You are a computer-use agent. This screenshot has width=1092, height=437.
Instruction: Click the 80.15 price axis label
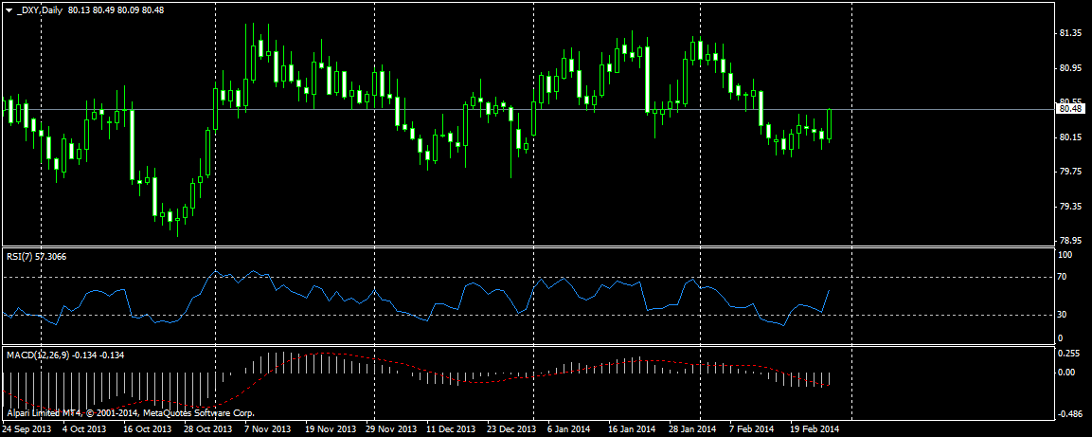click(x=1069, y=137)
